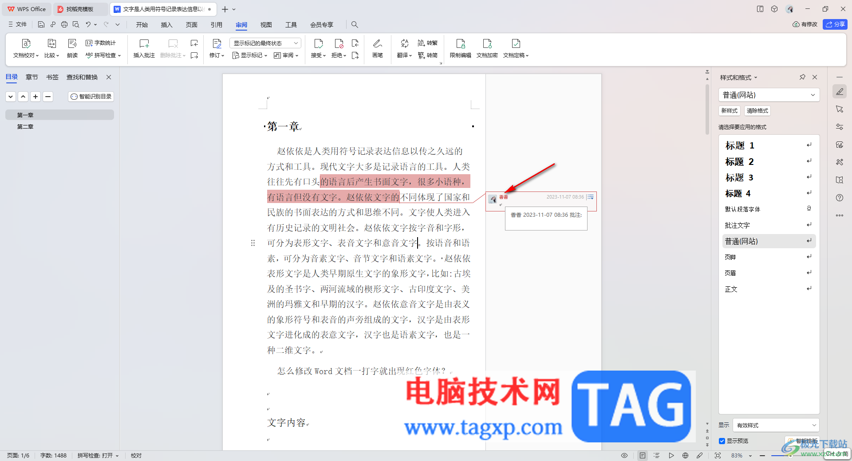This screenshot has width=852, height=461.
Task: Go to previous comment icon
Action: tap(194, 43)
